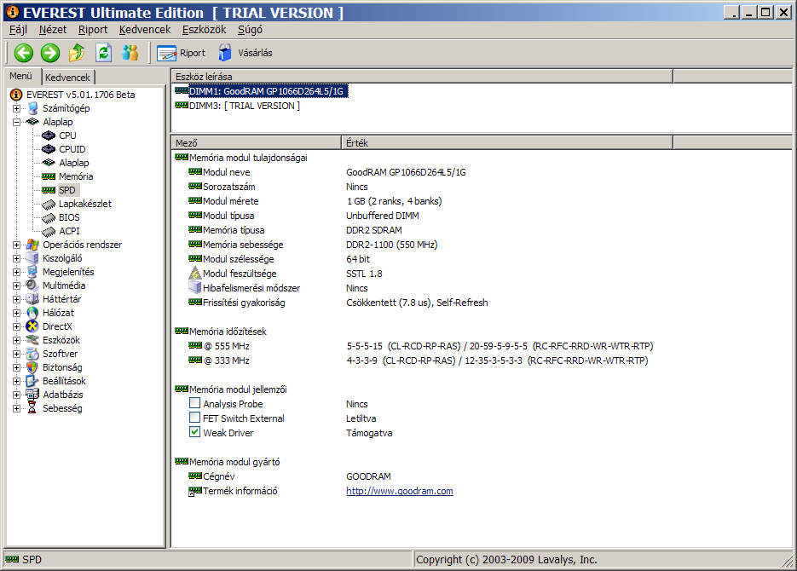
Task: Click the ACPI chip icon in tree
Action: (49, 232)
